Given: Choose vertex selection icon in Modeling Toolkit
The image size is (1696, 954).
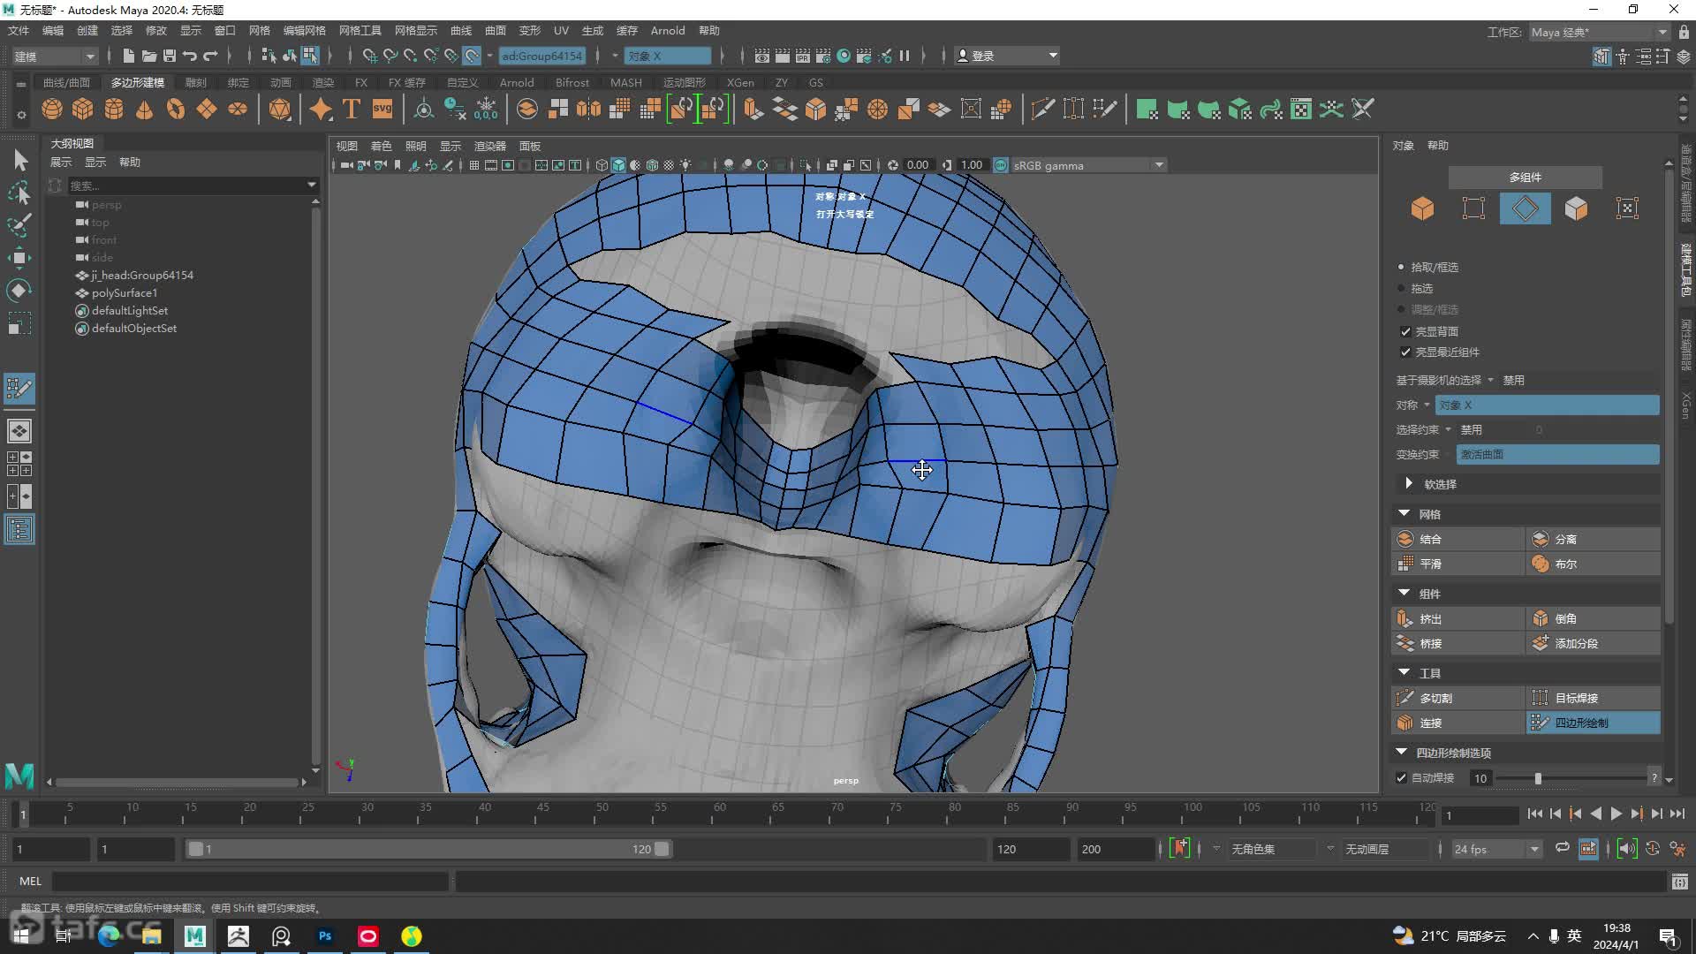Looking at the screenshot, I should [1473, 208].
